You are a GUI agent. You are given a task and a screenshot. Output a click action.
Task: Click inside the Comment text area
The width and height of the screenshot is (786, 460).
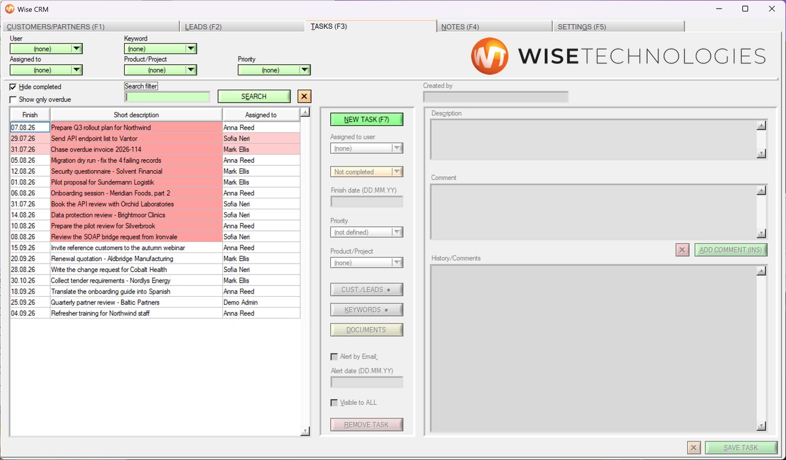594,212
